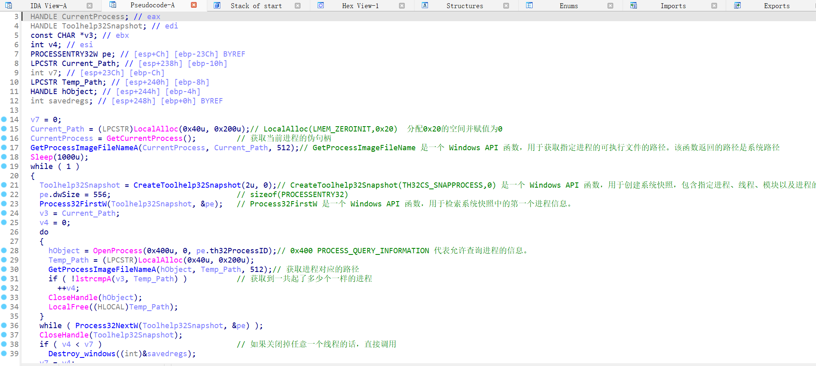Click the Enums tab icon

pos(529,6)
